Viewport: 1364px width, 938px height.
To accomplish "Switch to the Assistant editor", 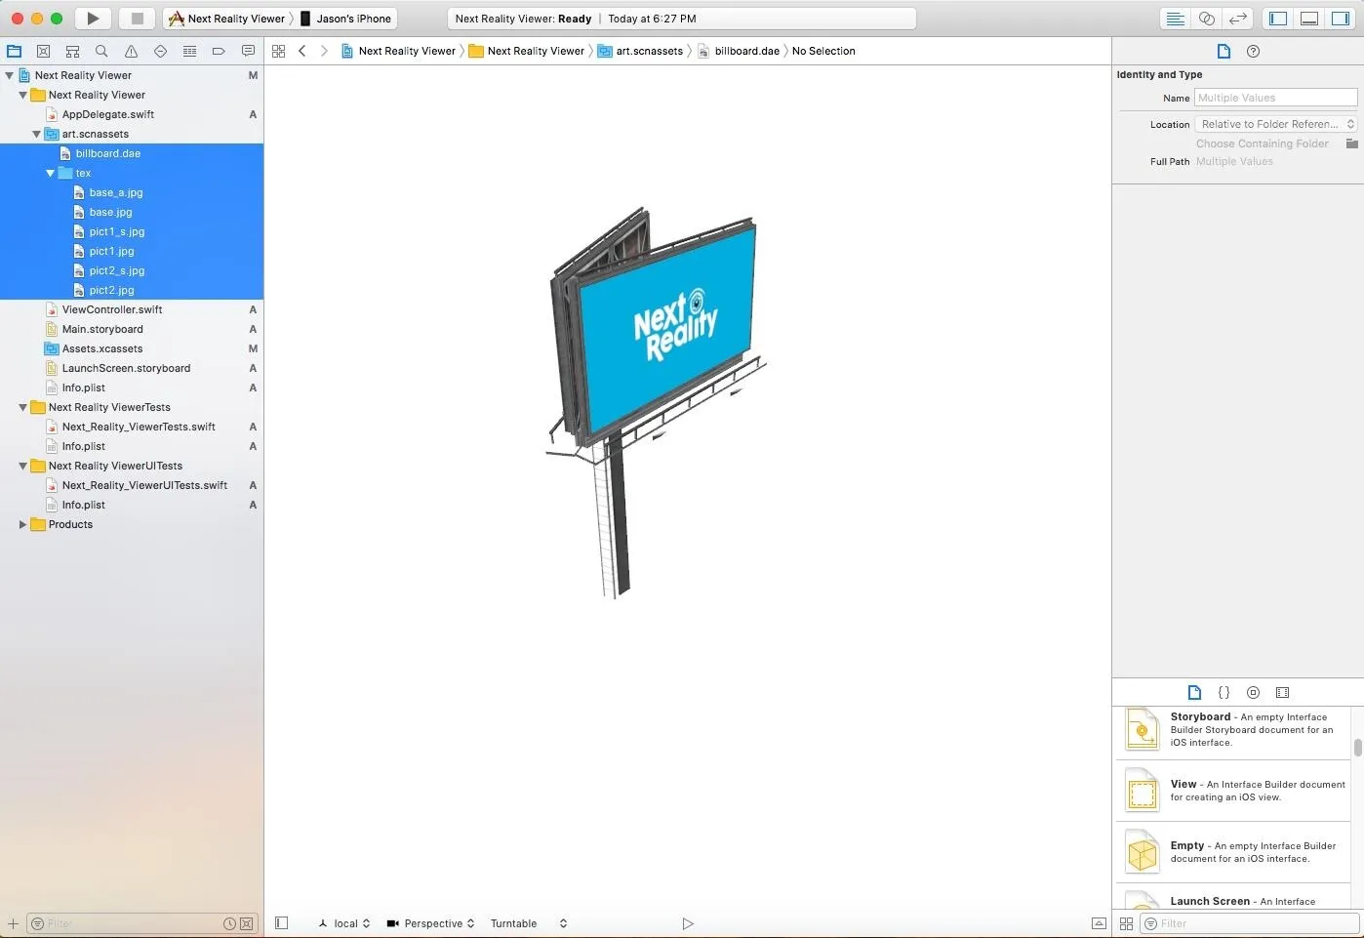I will point(1207,19).
